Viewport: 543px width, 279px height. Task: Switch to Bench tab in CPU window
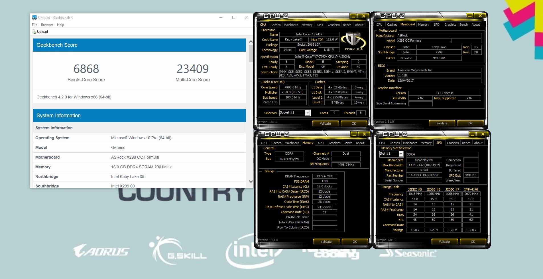point(347,25)
